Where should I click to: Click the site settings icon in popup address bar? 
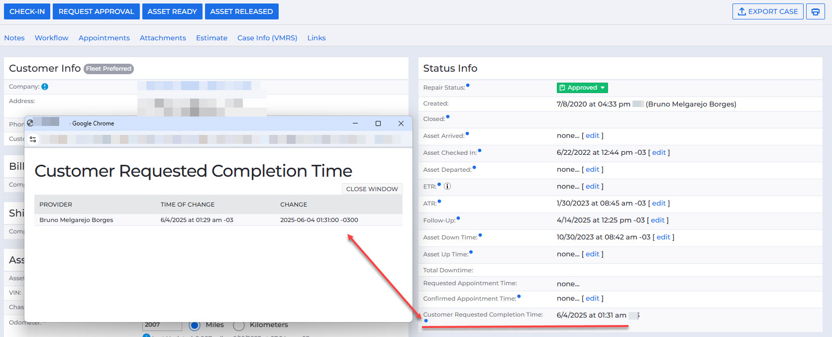(x=33, y=139)
